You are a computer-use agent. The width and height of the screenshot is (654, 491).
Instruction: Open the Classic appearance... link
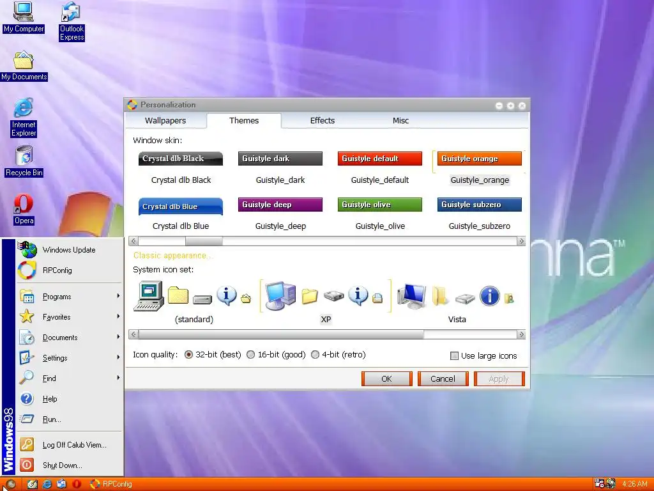point(172,256)
